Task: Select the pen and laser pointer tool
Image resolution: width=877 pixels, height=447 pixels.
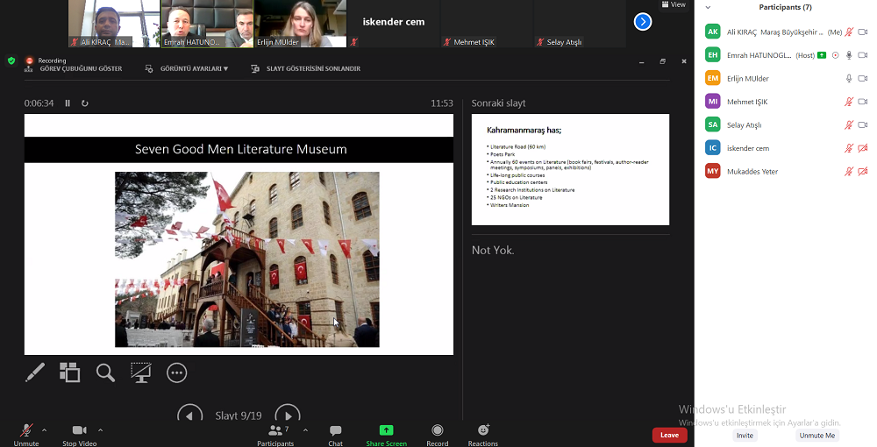Action: [35, 372]
